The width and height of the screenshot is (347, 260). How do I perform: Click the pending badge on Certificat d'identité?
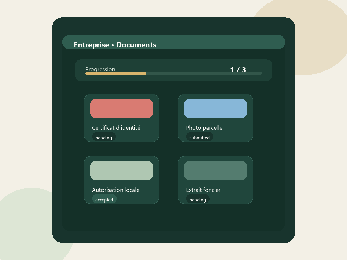(x=104, y=137)
